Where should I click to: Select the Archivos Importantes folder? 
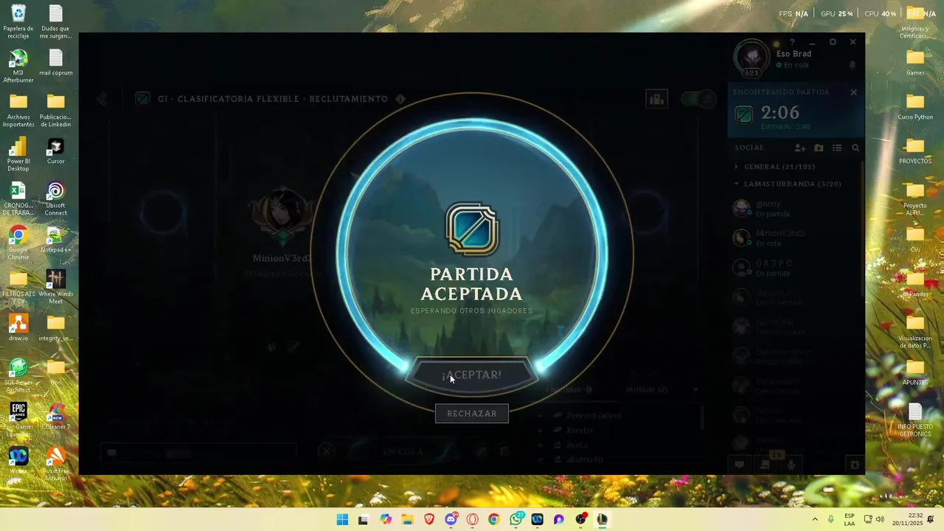18,110
